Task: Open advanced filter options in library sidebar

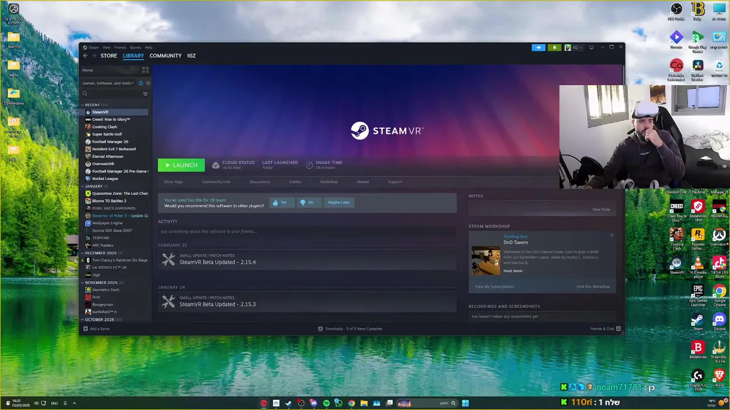Action: [x=145, y=94]
